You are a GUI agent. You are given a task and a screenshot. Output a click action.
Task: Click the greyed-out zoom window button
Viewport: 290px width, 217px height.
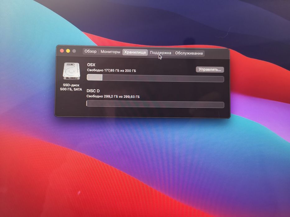74,51
